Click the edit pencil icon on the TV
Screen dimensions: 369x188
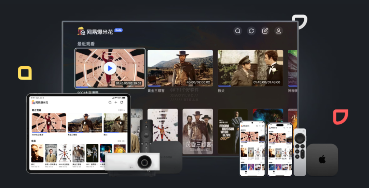point(265,31)
